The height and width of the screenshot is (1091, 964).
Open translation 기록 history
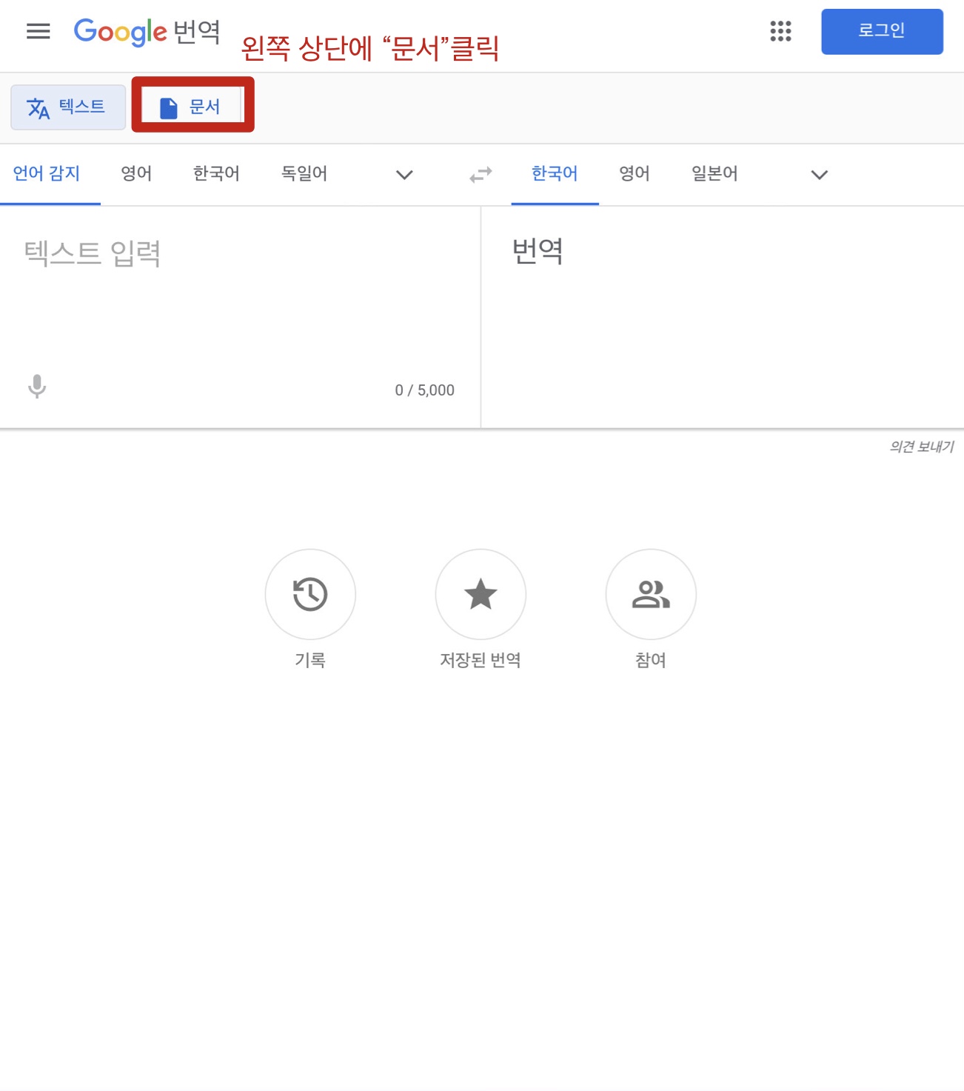(310, 594)
